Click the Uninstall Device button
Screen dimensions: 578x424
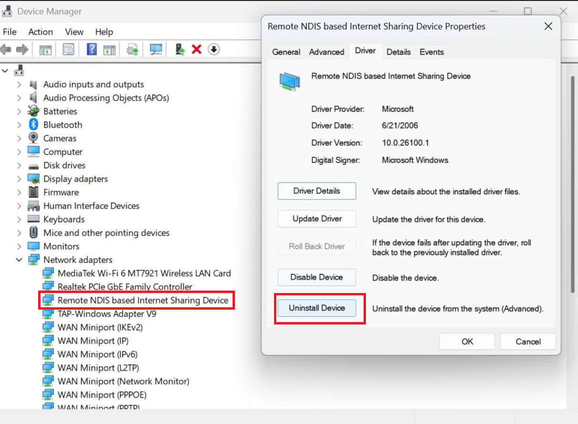316,308
